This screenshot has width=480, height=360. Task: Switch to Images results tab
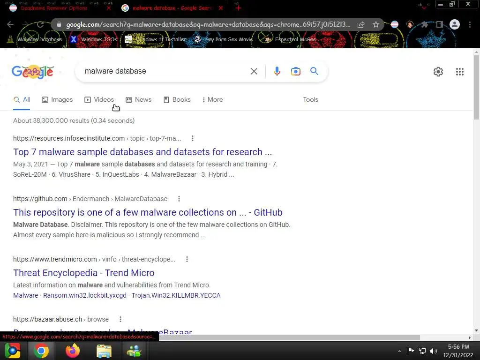[x=57, y=100]
